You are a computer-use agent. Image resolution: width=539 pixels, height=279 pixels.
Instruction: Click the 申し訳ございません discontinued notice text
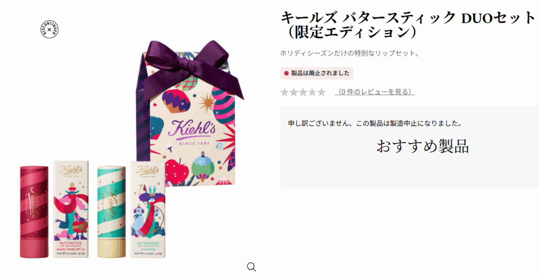375,123
